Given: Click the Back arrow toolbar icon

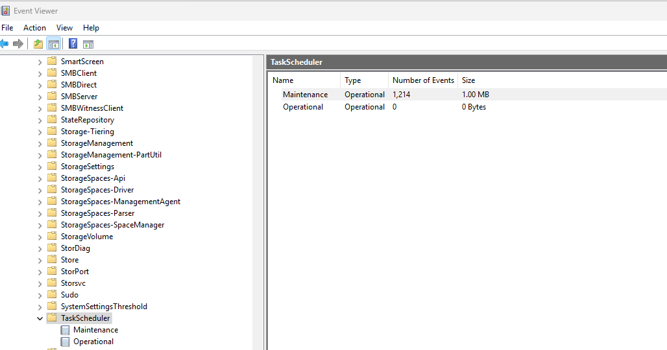Looking at the screenshot, I should pos(4,44).
